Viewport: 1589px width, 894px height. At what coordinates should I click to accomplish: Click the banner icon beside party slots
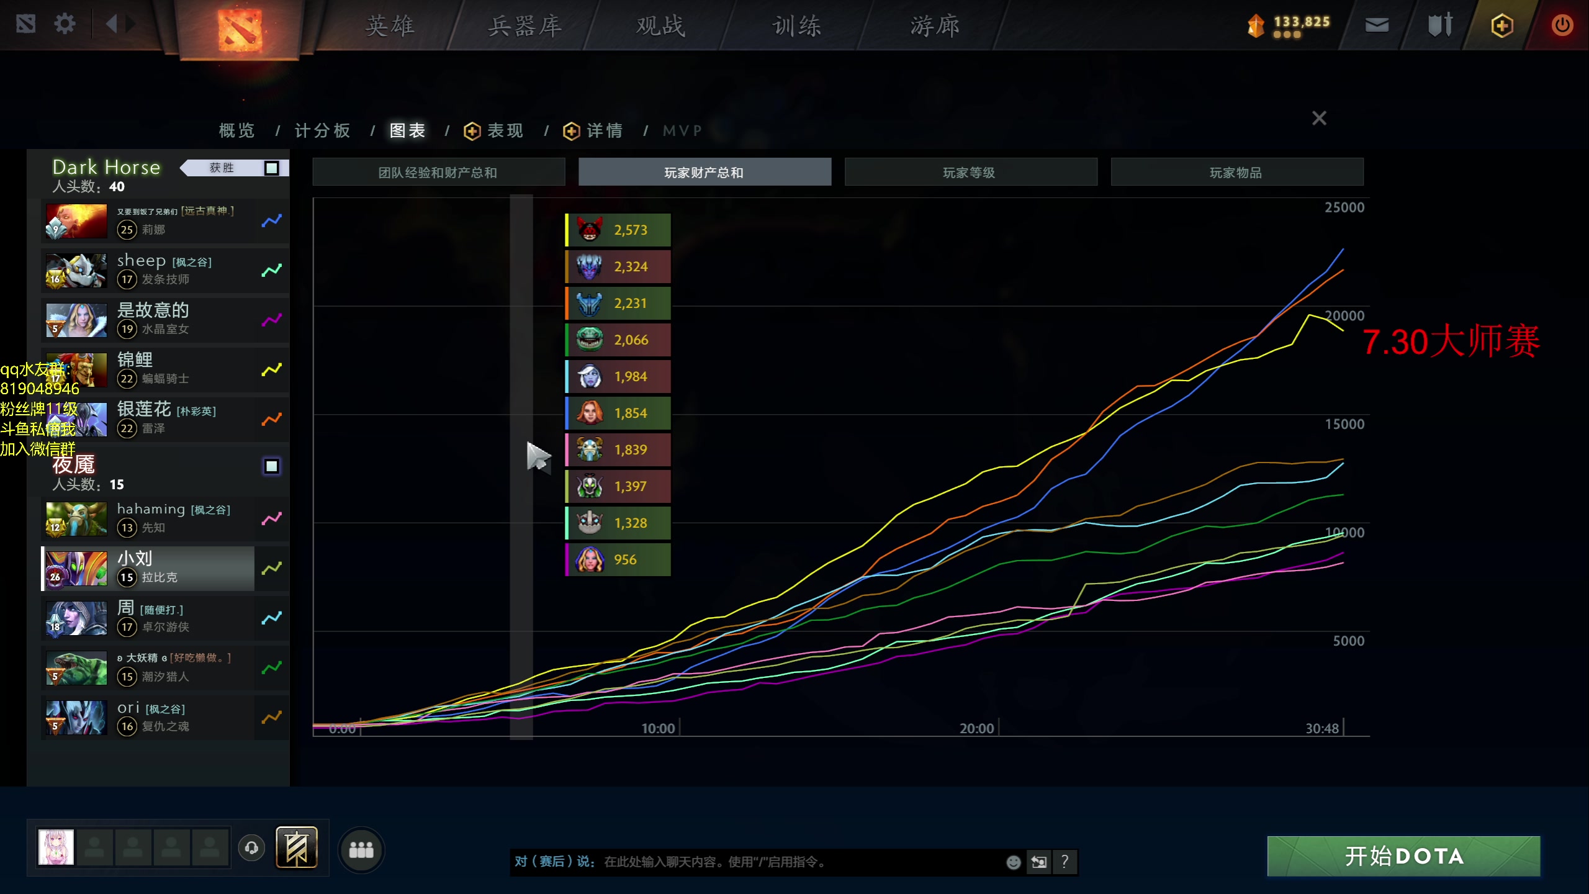click(x=297, y=847)
